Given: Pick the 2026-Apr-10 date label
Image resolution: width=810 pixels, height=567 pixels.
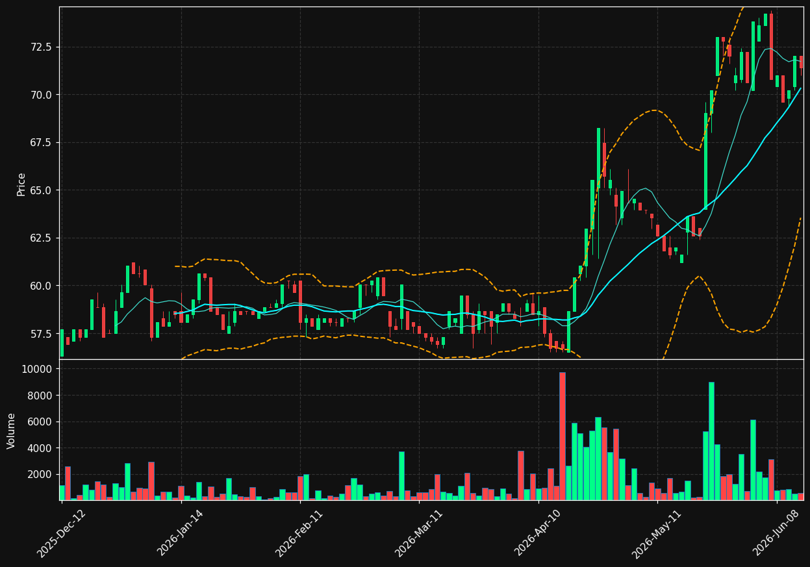Looking at the screenshot, I should [x=538, y=533].
